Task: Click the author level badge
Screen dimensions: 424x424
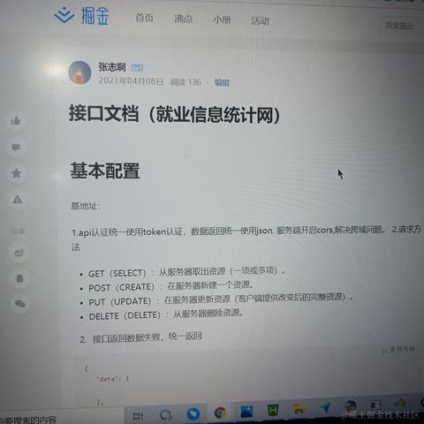Action: [137, 67]
